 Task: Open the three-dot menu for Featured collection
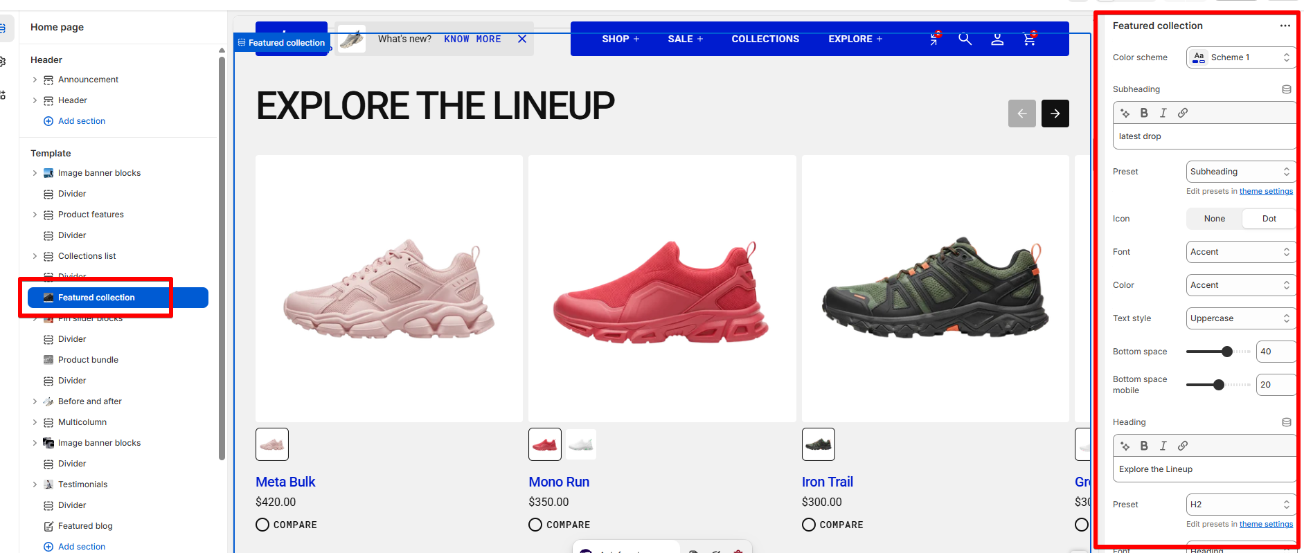1285,26
